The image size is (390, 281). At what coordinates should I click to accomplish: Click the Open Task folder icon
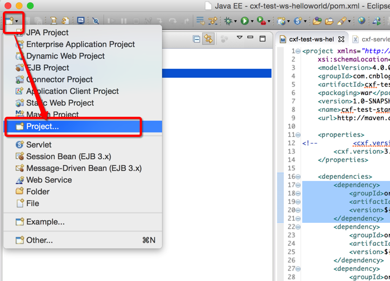coord(329,21)
